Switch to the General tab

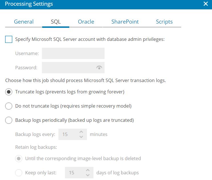(24, 22)
